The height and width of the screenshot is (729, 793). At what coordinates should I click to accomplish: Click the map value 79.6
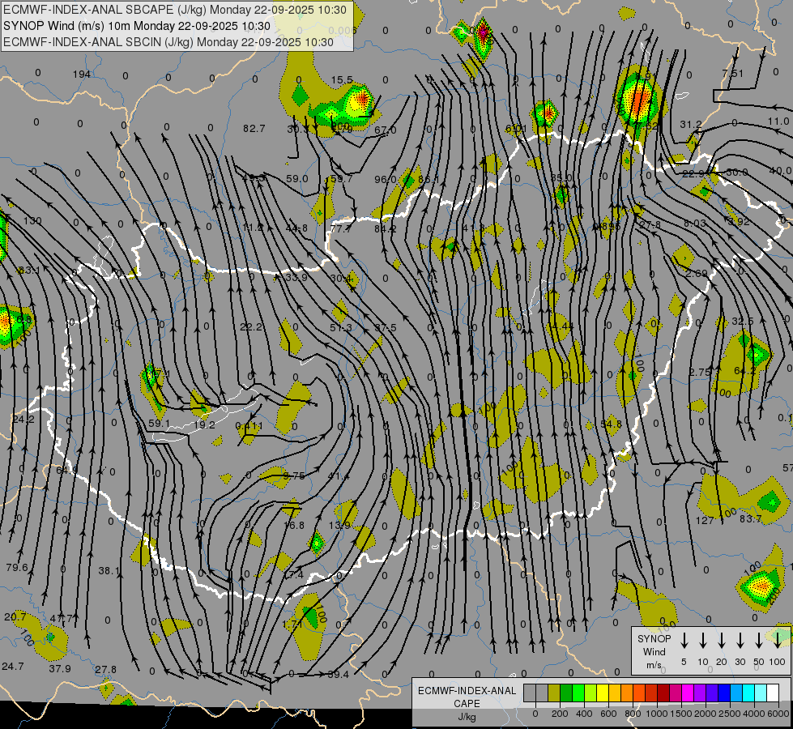tap(17, 568)
